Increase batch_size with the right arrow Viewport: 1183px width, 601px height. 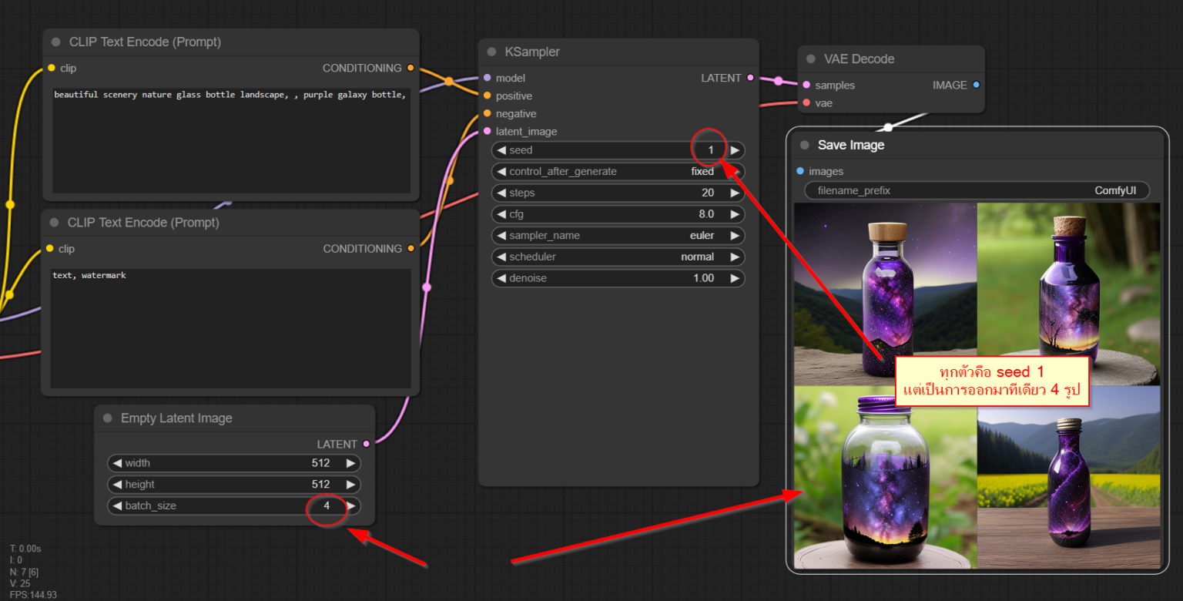(350, 506)
